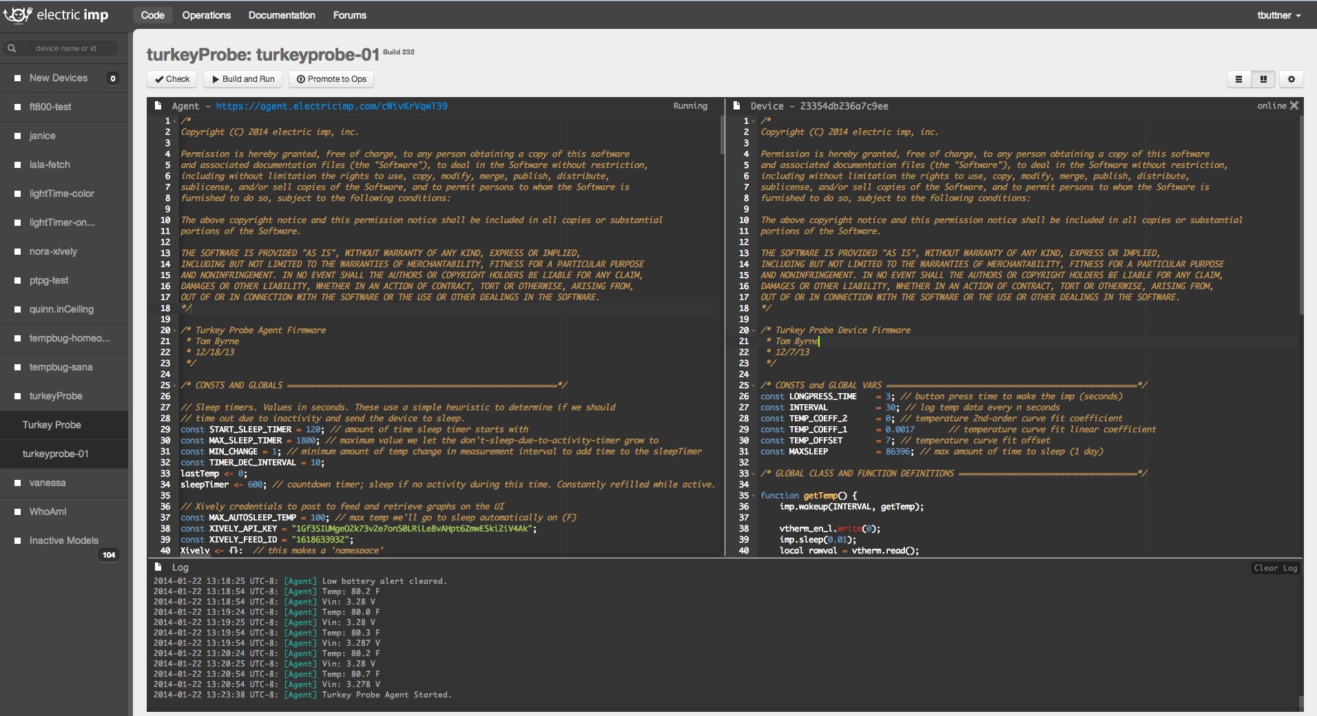The width and height of the screenshot is (1317, 716).
Task: Click the square icon beside nora-xively
Action: (18, 252)
